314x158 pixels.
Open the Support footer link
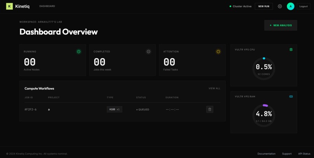pos(287,154)
